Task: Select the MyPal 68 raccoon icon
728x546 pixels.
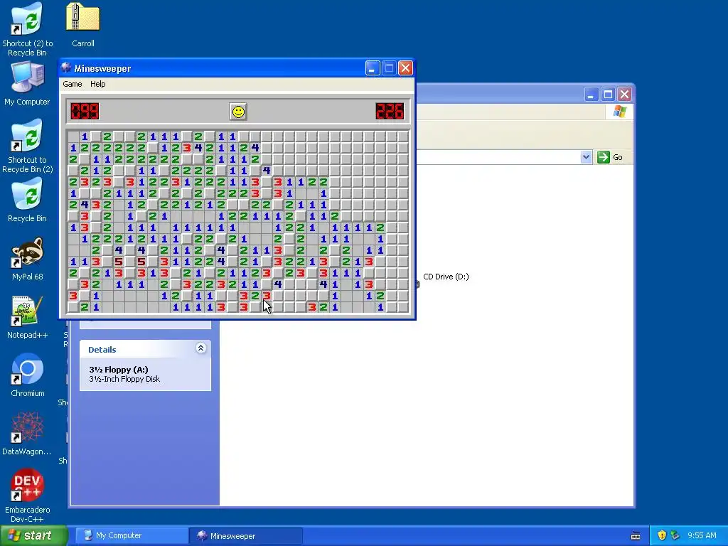Action: point(28,259)
